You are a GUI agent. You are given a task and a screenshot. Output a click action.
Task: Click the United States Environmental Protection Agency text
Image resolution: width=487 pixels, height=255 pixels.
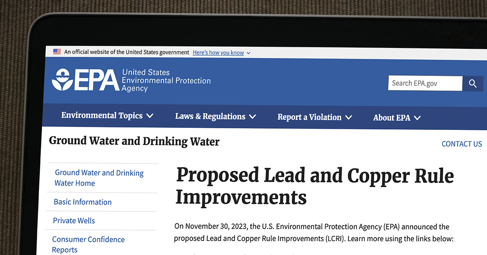pos(166,80)
